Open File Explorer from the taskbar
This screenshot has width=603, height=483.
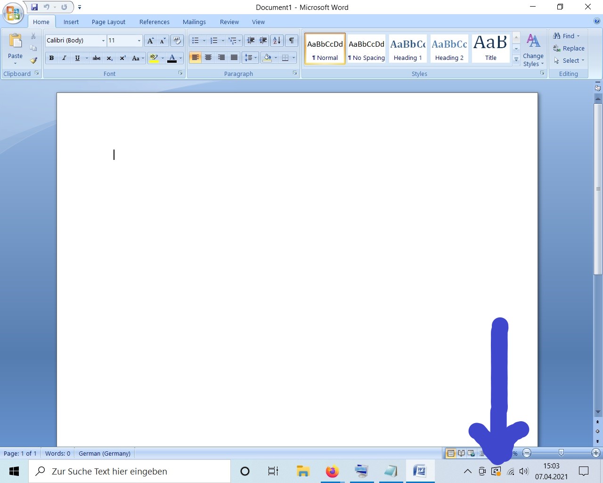tap(303, 471)
